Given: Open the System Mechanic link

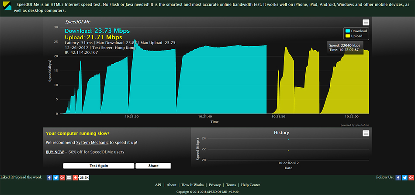Looking at the screenshot, I should click(x=92, y=142).
